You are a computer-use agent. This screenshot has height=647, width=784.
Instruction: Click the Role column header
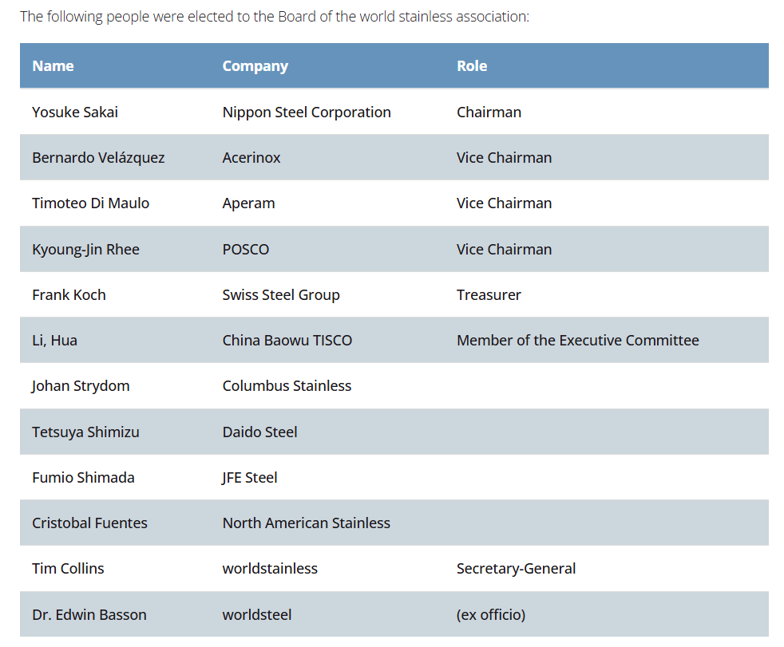pyautogui.click(x=472, y=66)
